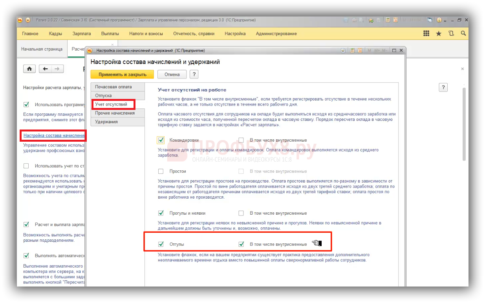Open the Зарплата menu section
The height and width of the screenshot is (303, 485).
point(81,34)
